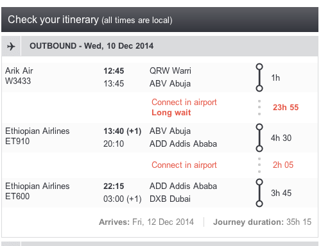Screen dimensions: 321x246
Task: Click the dotted connector beside 23h 55
Action: (x=259, y=108)
